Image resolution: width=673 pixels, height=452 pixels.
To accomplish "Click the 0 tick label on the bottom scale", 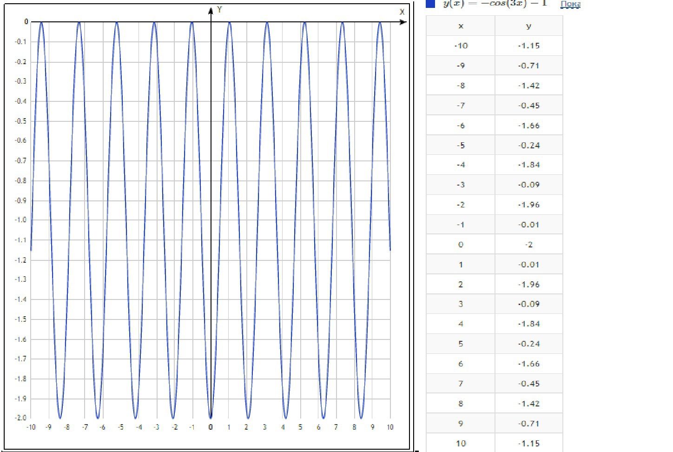I will [x=211, y=427].
